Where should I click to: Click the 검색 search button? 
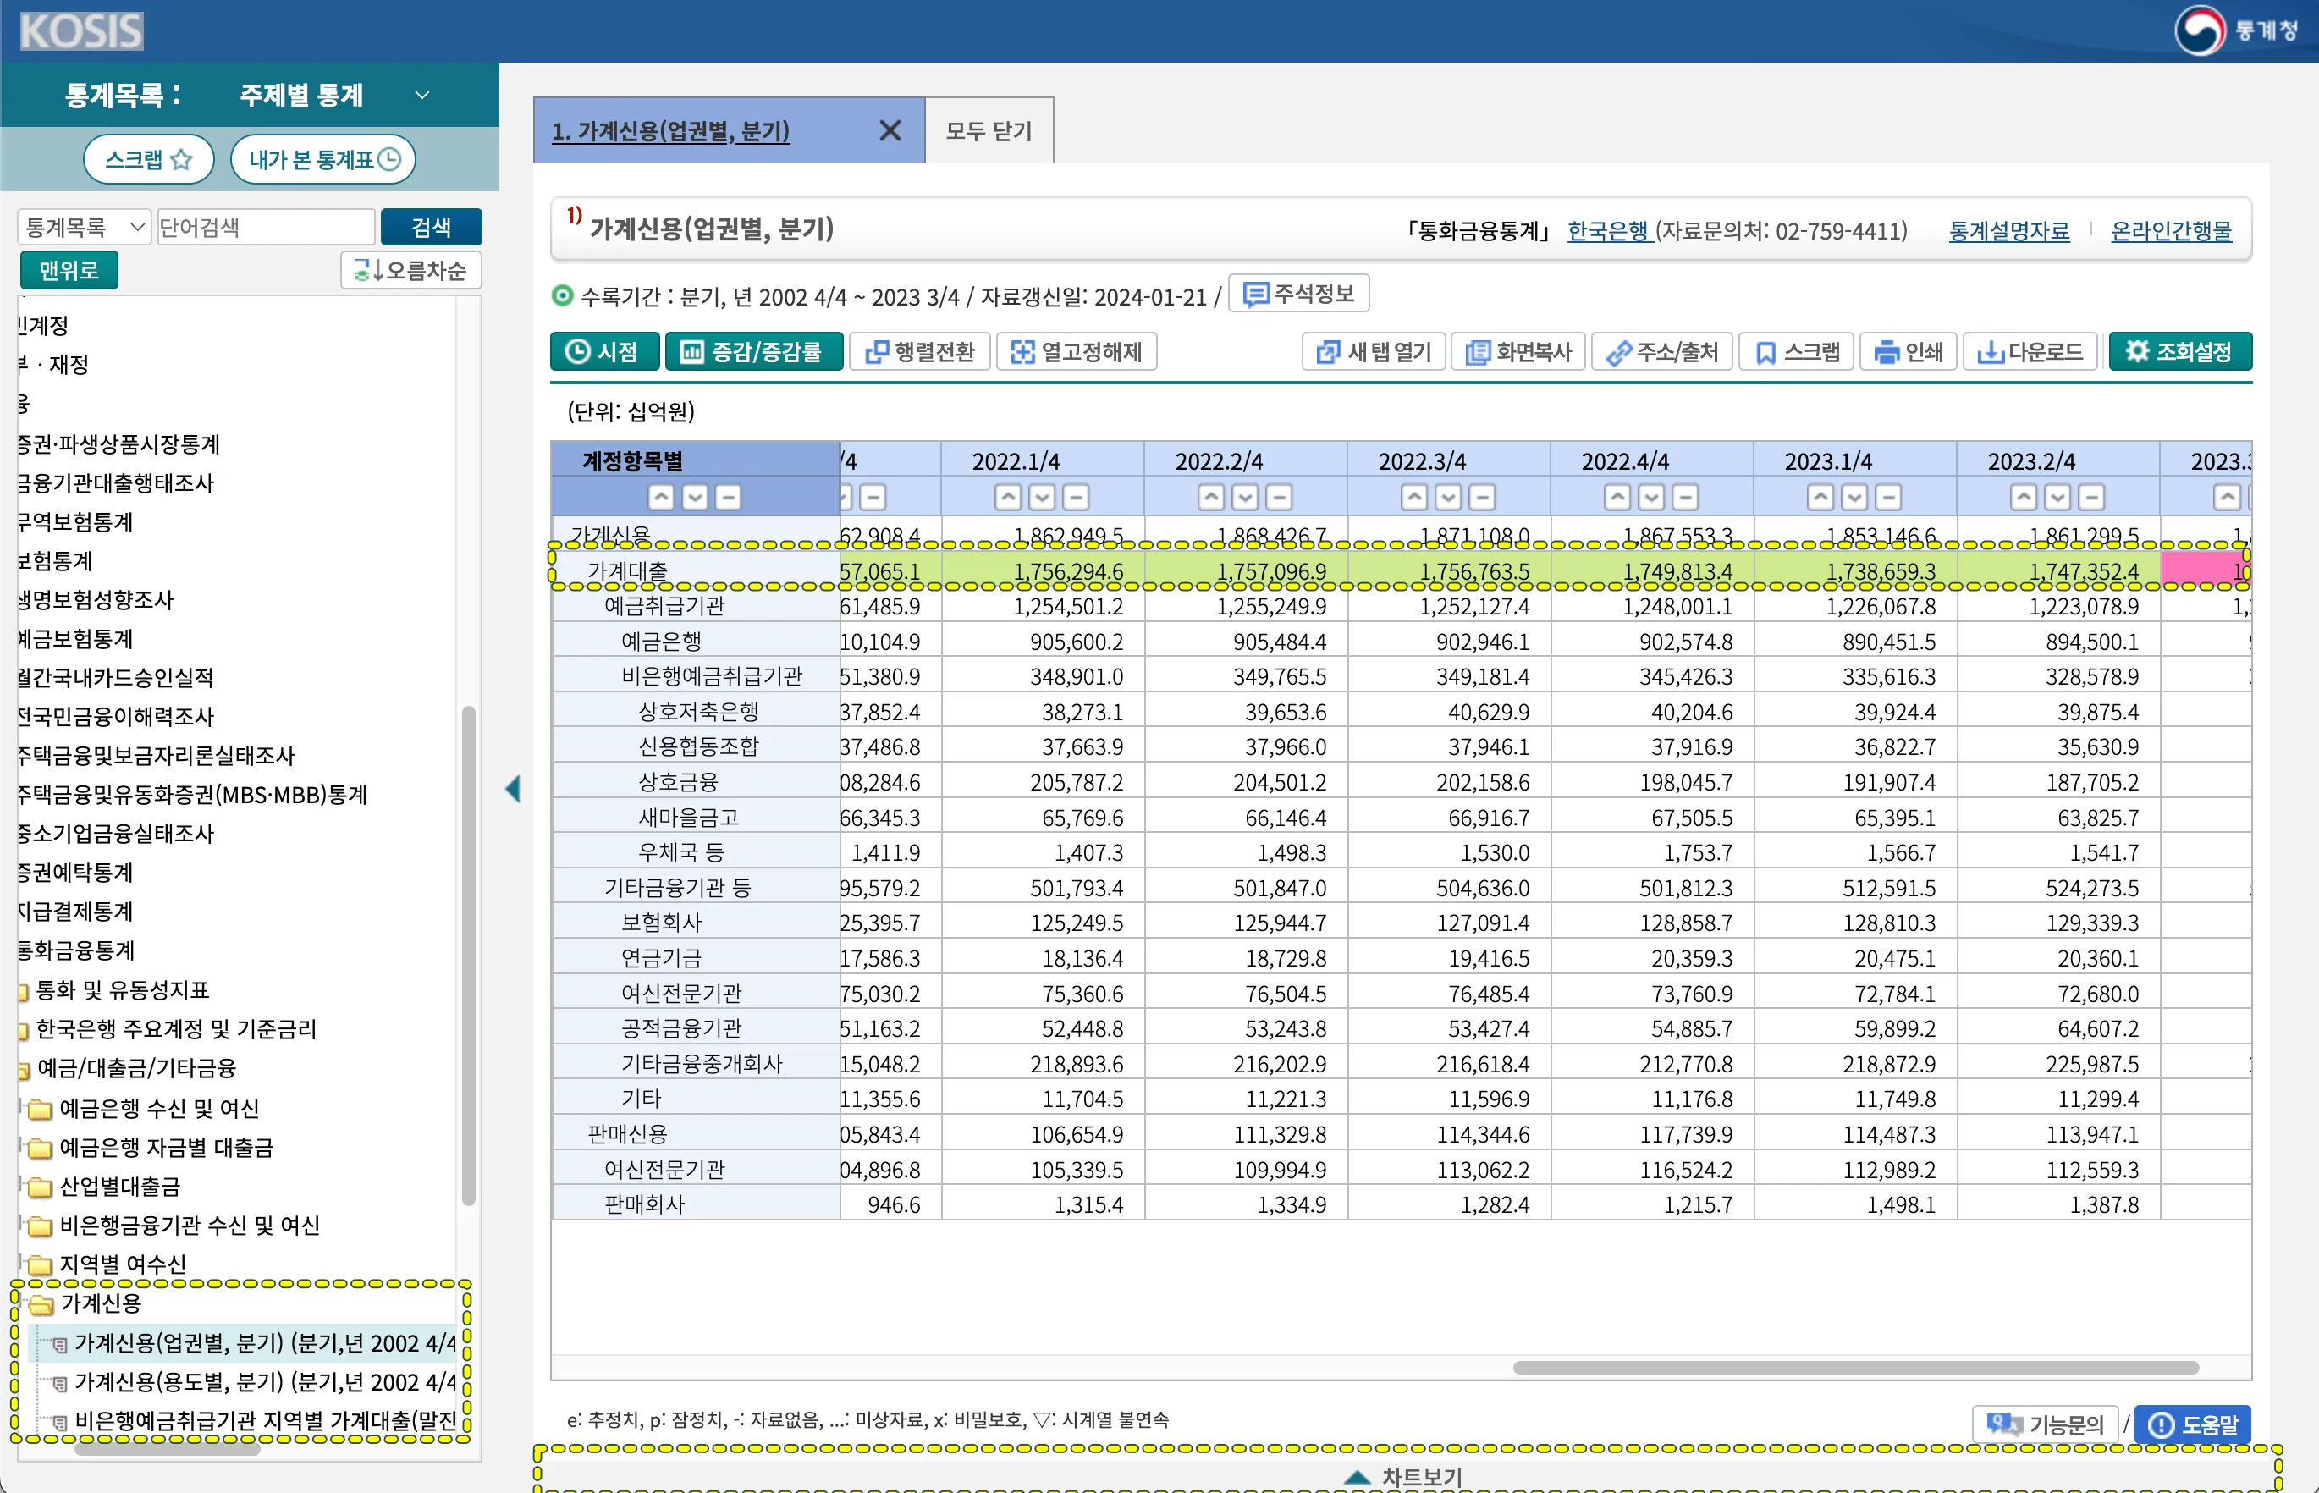431,227
